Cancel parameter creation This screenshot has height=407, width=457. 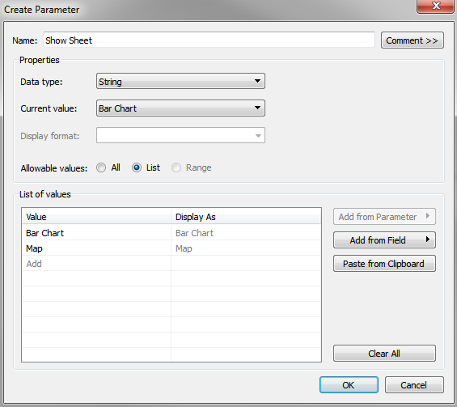coord(414,385)
